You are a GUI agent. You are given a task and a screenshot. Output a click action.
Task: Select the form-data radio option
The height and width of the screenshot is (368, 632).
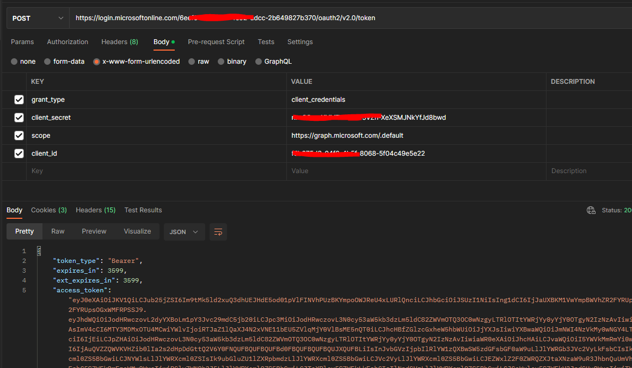click(x=47, y=62)
